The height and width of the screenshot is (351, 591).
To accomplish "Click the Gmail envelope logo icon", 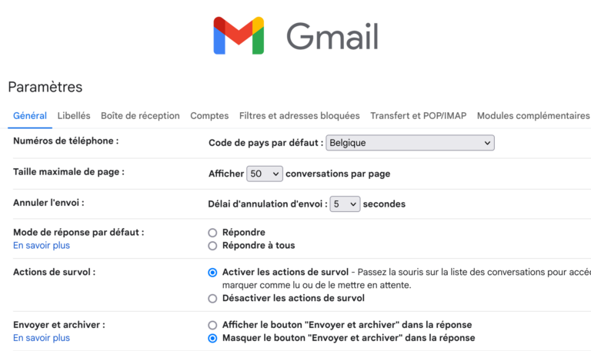I will tap(239, 36).
